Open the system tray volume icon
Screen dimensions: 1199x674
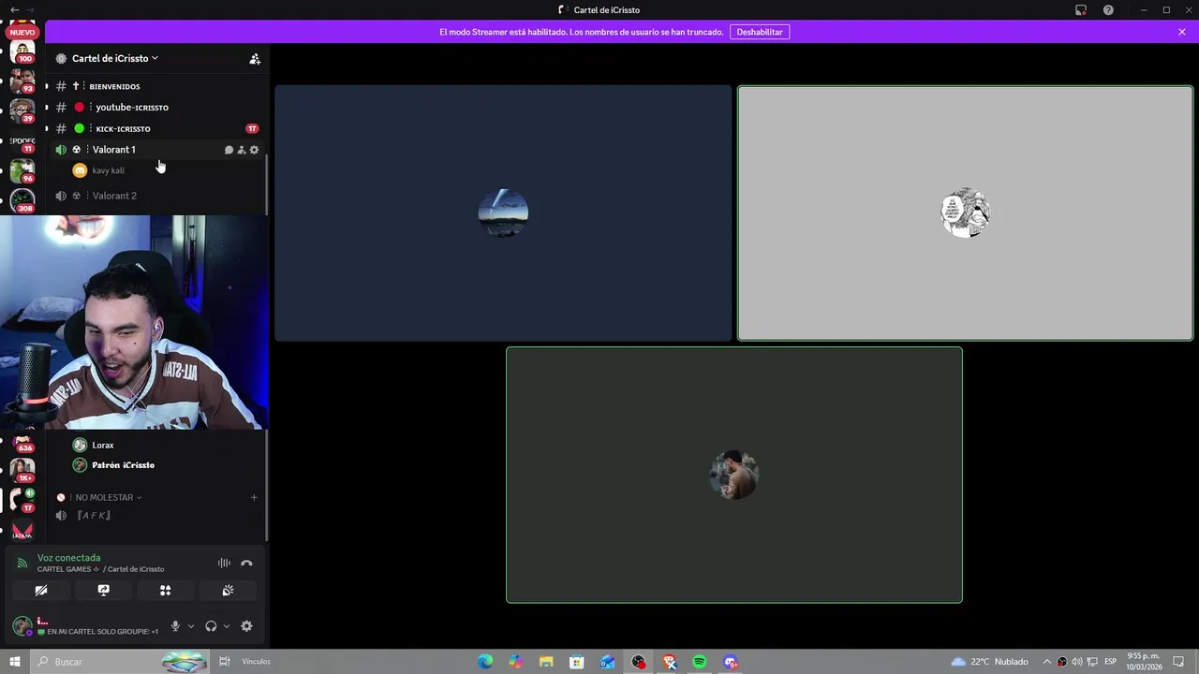tap(1077, 662)
